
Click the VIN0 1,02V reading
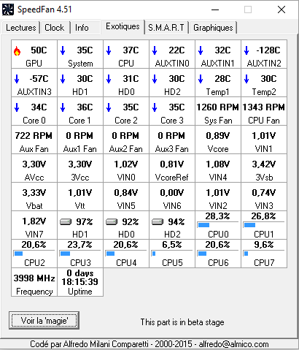pyautogui.click(x=126, y=168)
